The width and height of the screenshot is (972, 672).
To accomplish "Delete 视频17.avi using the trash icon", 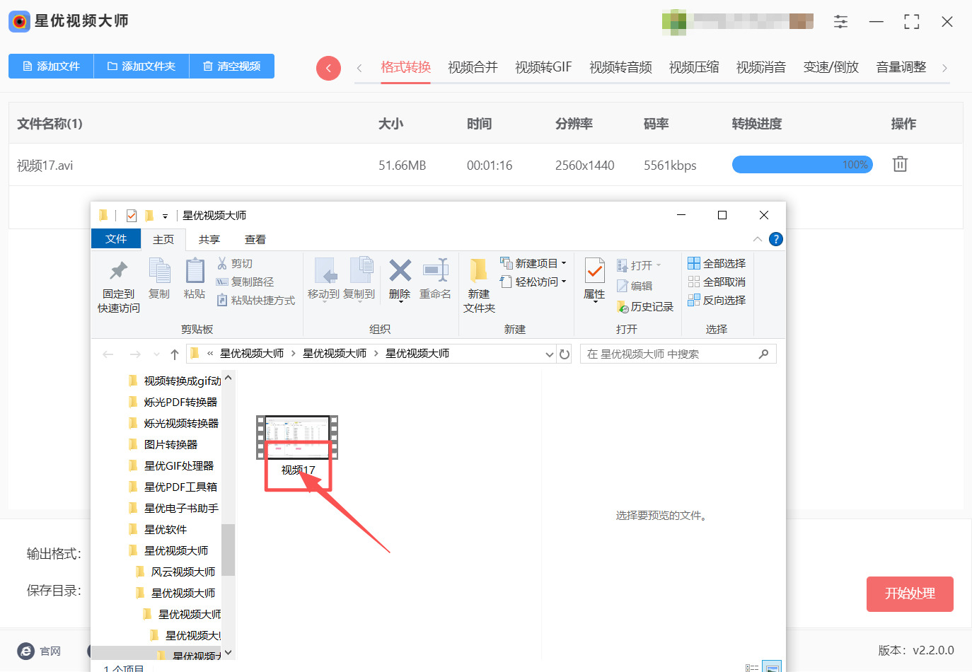I will (899, 163).
